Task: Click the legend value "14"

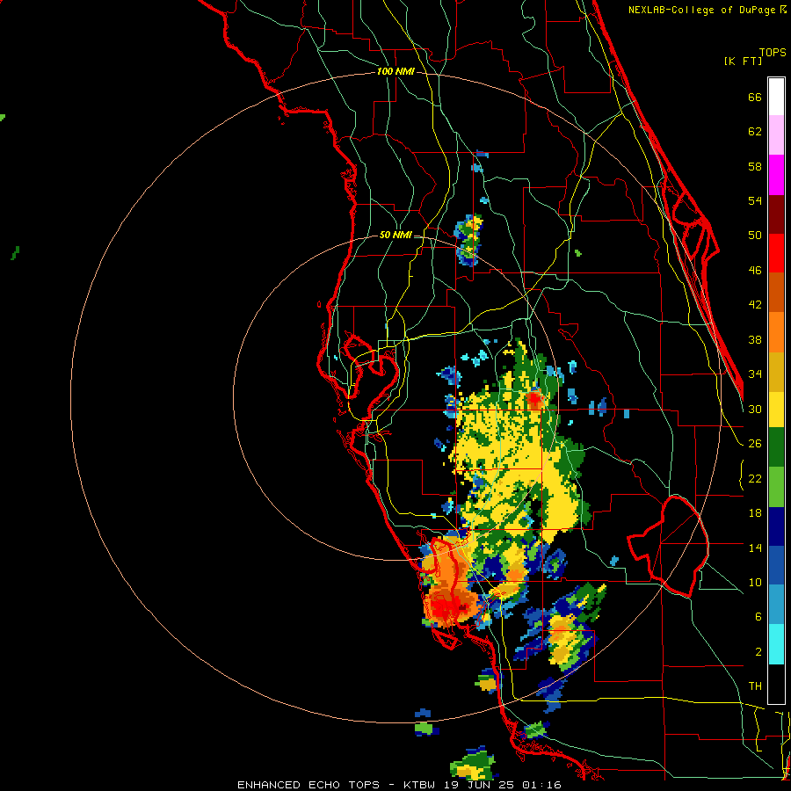Action: (x=755, y=548)
